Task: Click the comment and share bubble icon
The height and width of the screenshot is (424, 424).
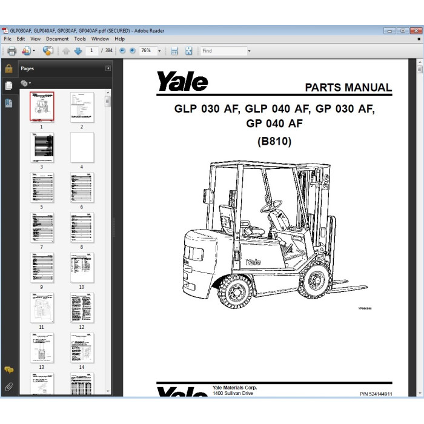Action: pos(48,50)
